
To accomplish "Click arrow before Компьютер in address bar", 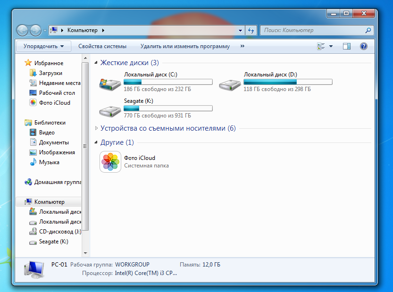I will pos(62,30).
